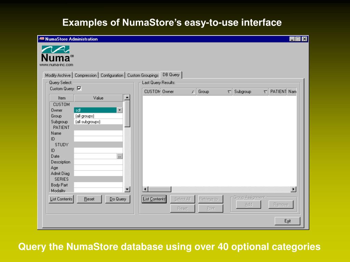This screenshot has width=350, height=262.
Task: Open the Configuration tab
Action: coord(112,75)
